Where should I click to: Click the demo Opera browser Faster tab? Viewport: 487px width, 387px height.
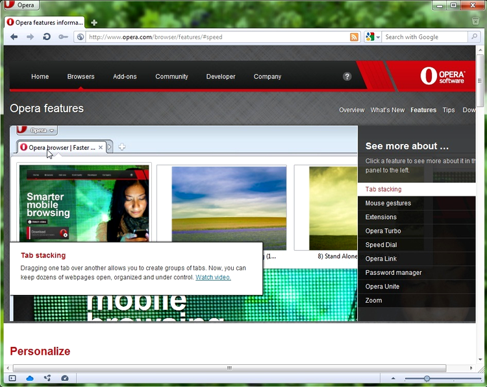62,148
